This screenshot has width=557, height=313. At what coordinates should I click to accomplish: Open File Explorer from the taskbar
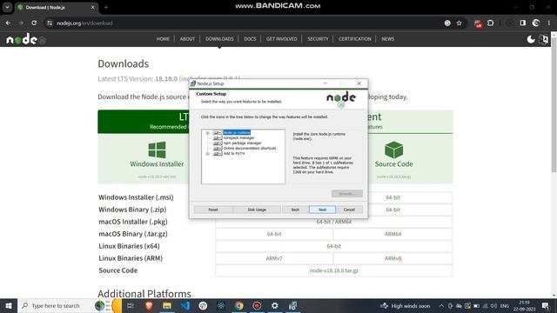(x=167, y=305)
